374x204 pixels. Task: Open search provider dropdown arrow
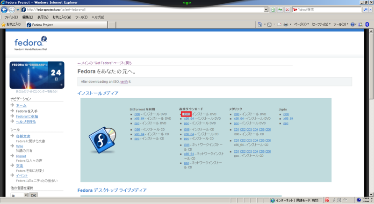370,9
